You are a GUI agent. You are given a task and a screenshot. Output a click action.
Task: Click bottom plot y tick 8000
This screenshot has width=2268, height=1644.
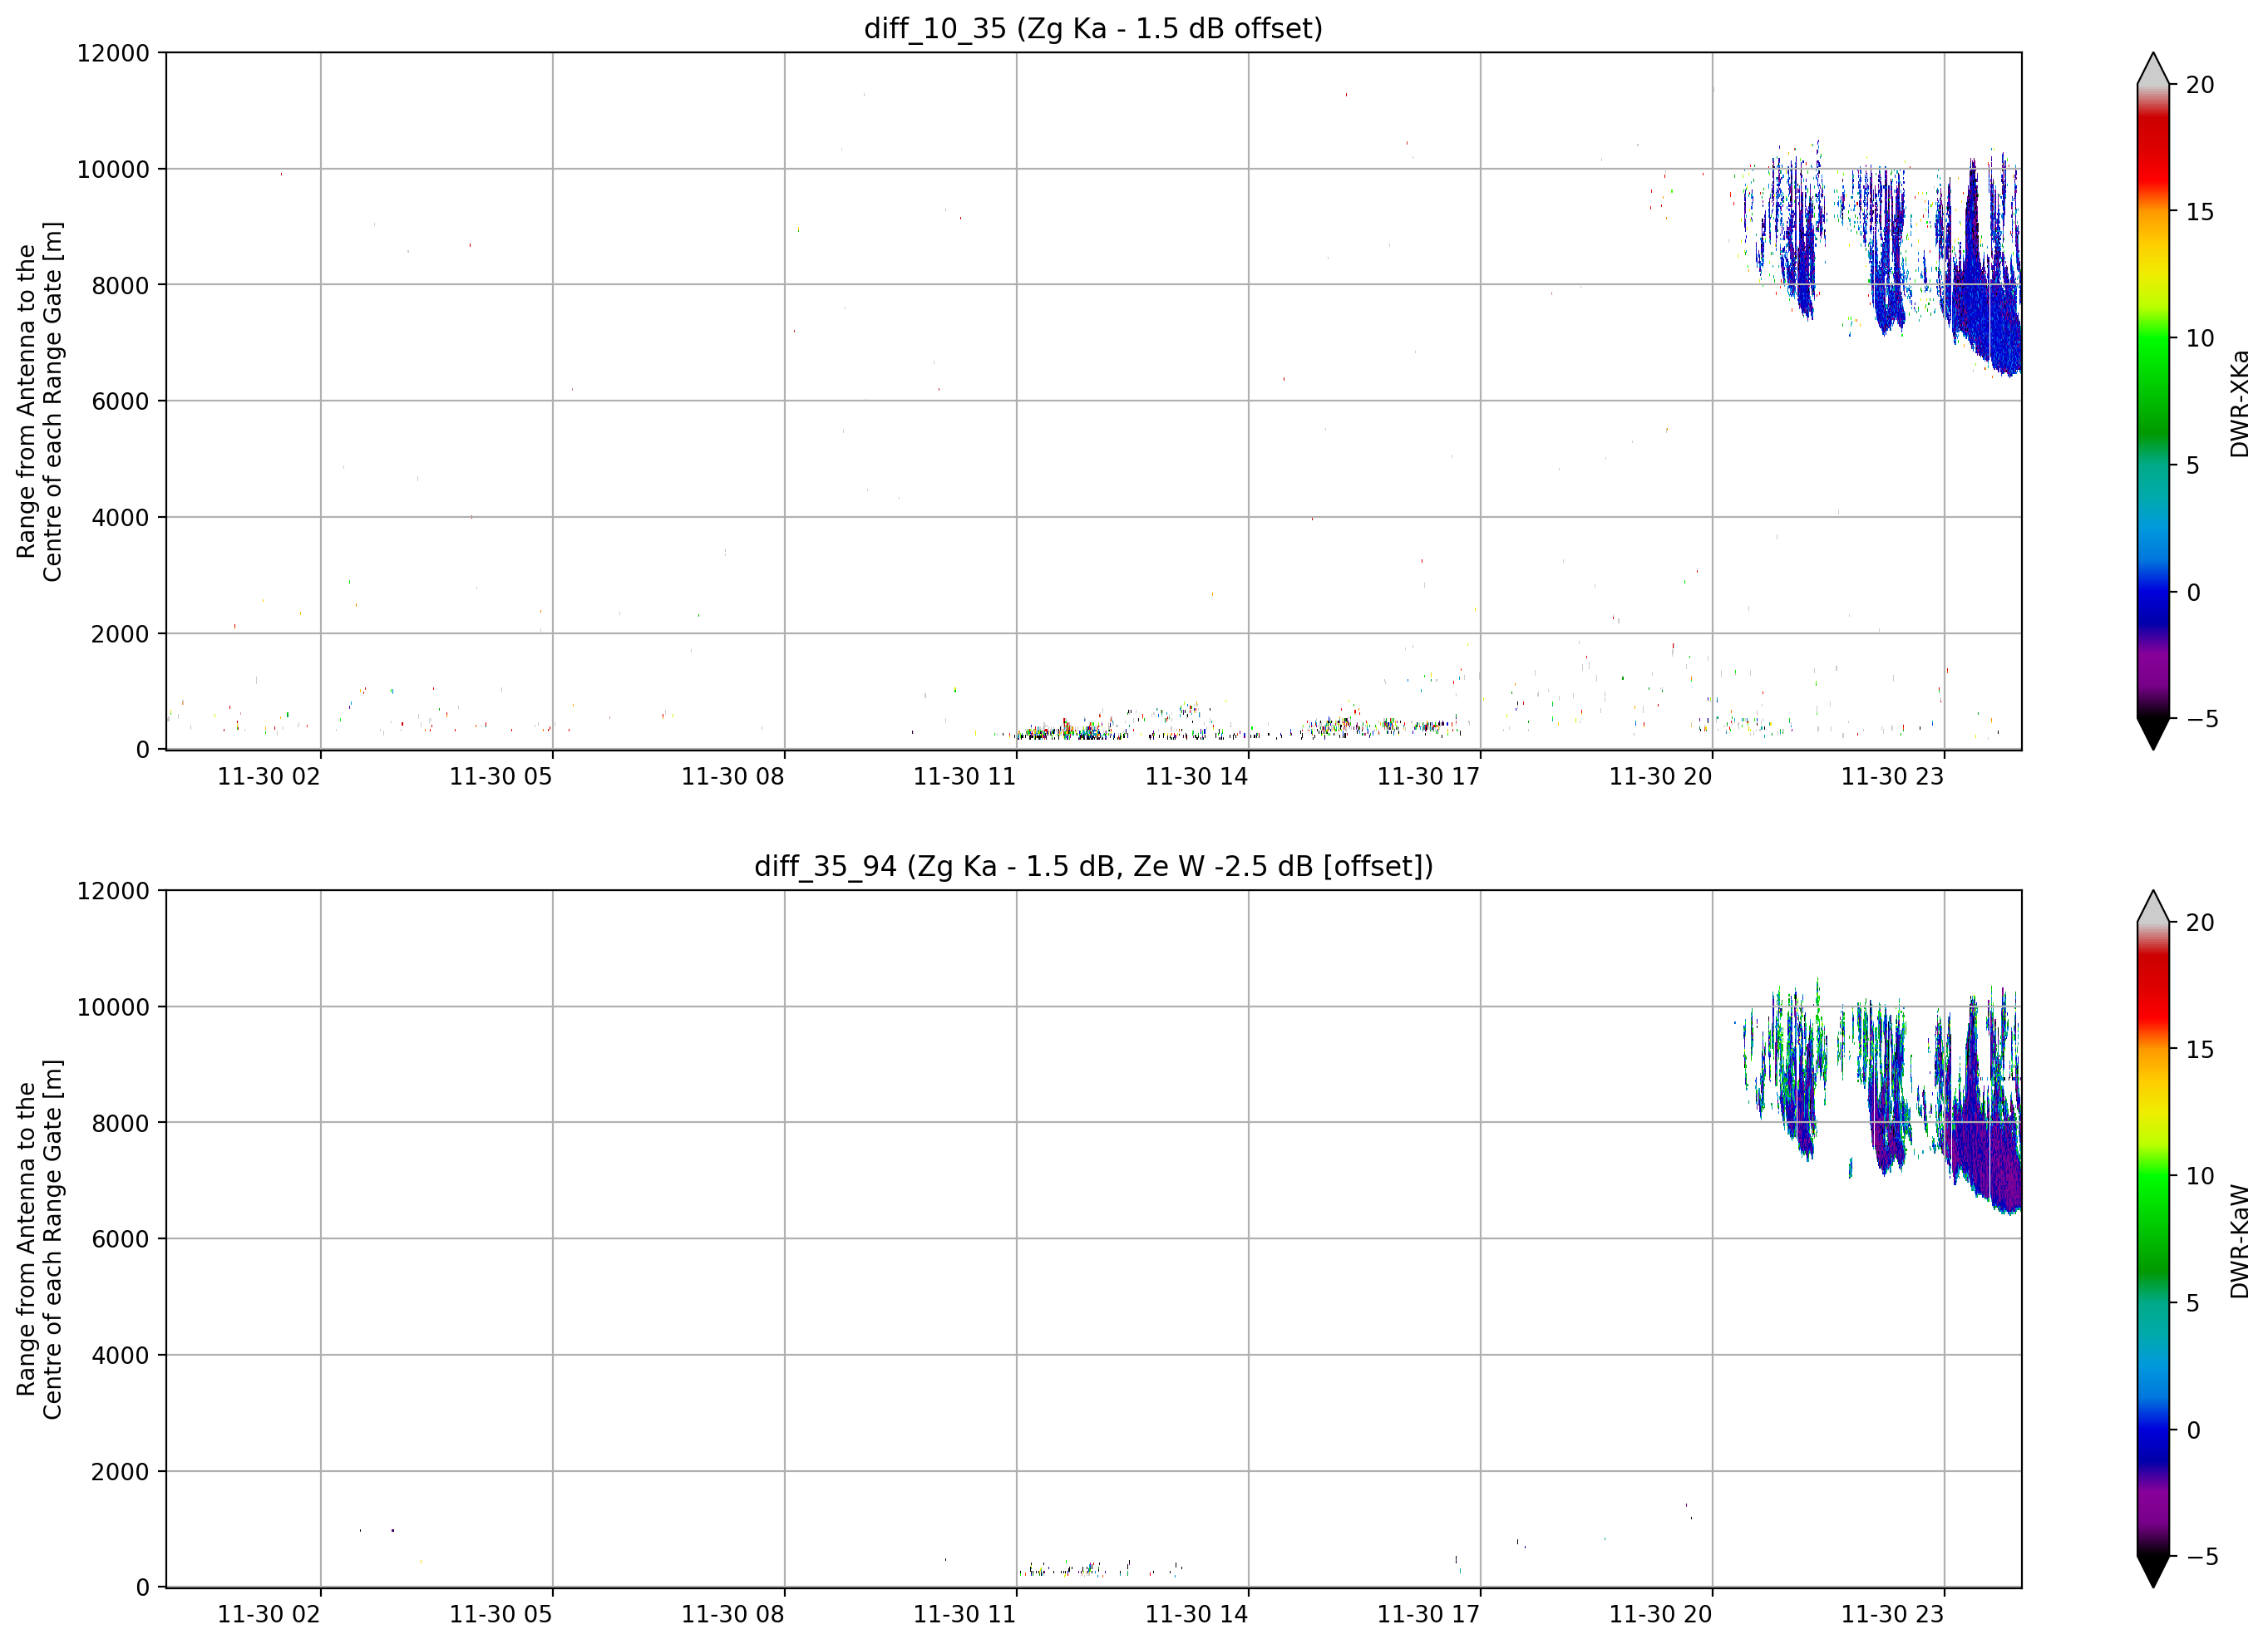coord(120,1123)
